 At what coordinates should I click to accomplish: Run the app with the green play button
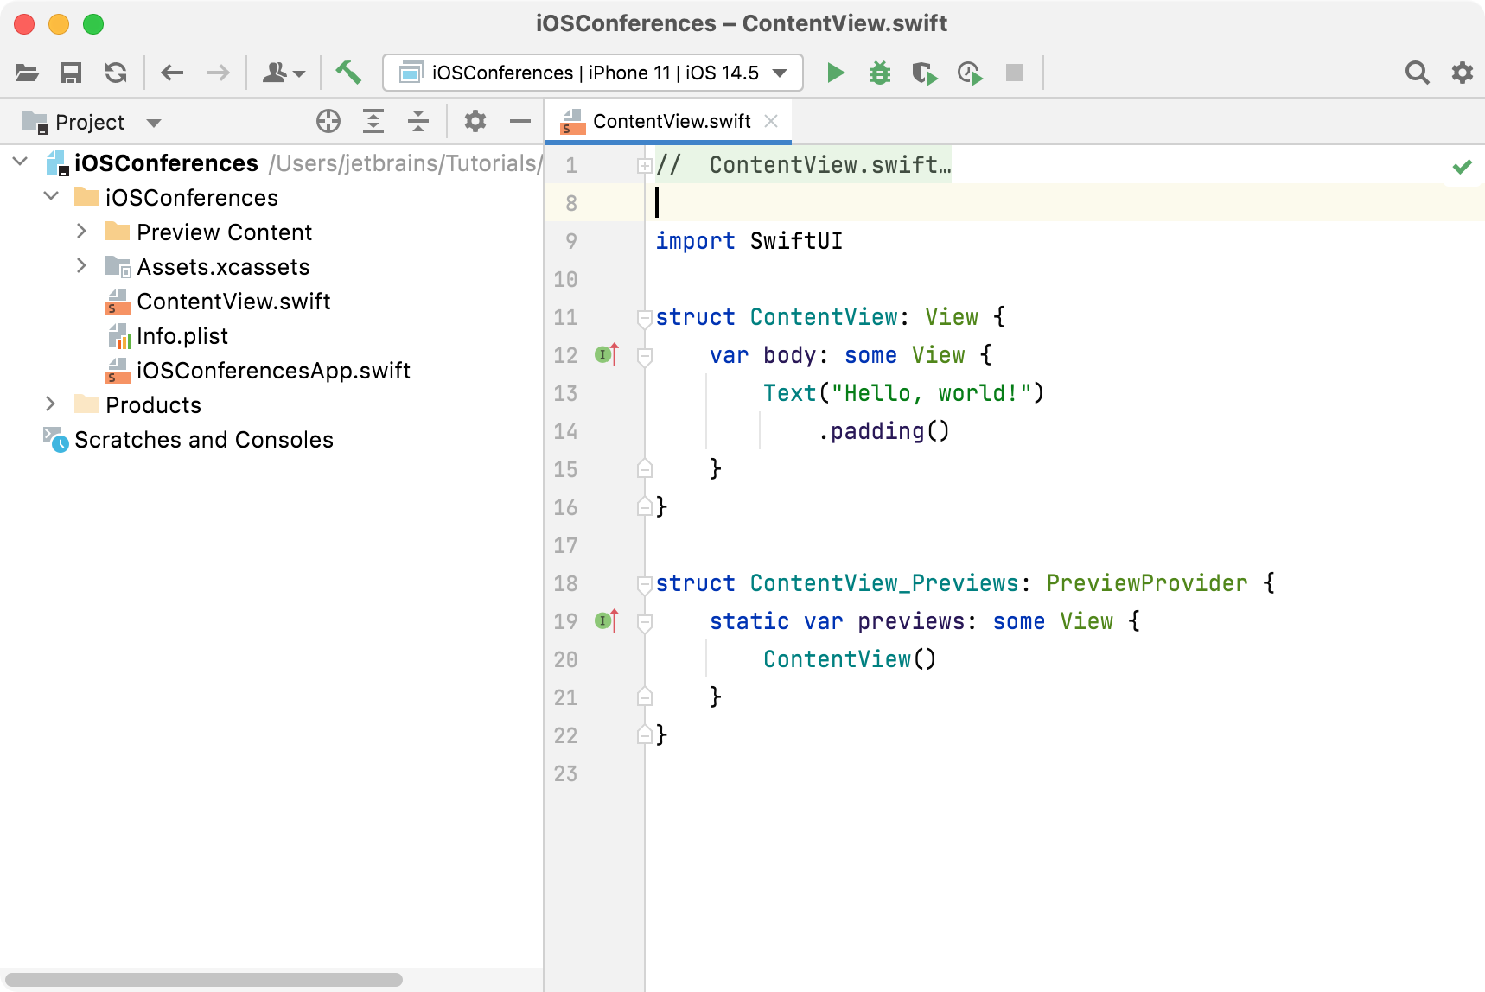pyautogui.click(x=835, y=73)
